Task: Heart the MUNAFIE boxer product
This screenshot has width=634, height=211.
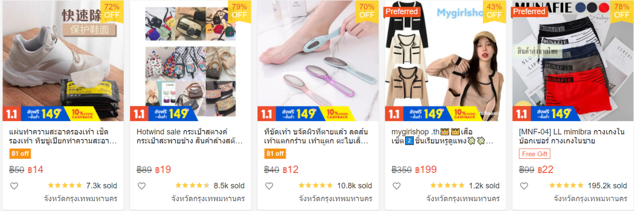Action: (x=524, y=186)
